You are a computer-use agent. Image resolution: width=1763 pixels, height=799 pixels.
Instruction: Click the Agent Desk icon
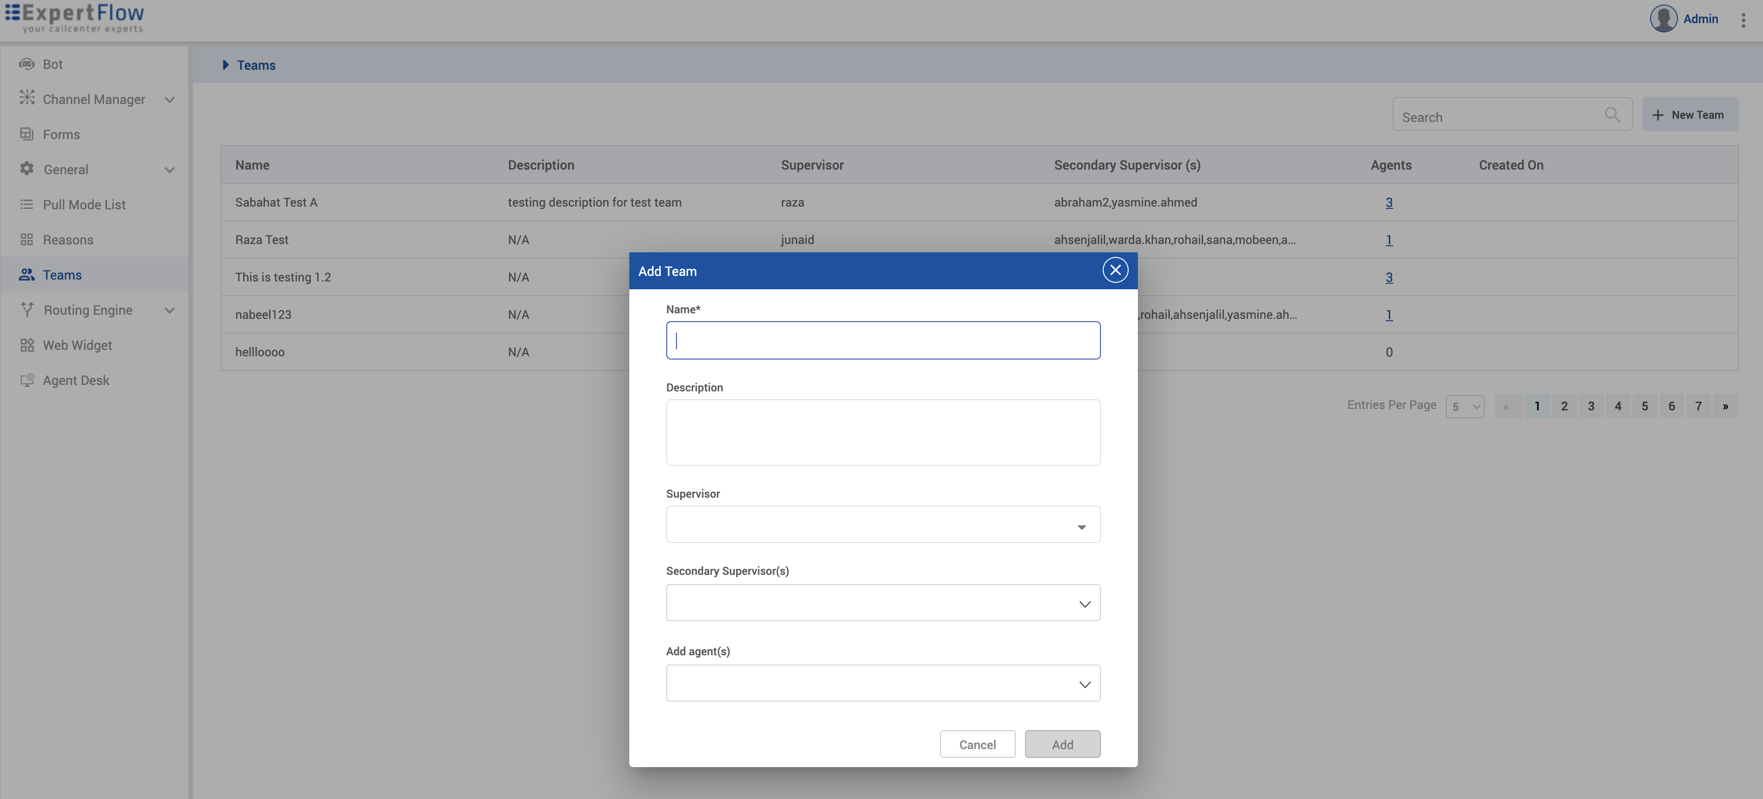coord(27,380)
